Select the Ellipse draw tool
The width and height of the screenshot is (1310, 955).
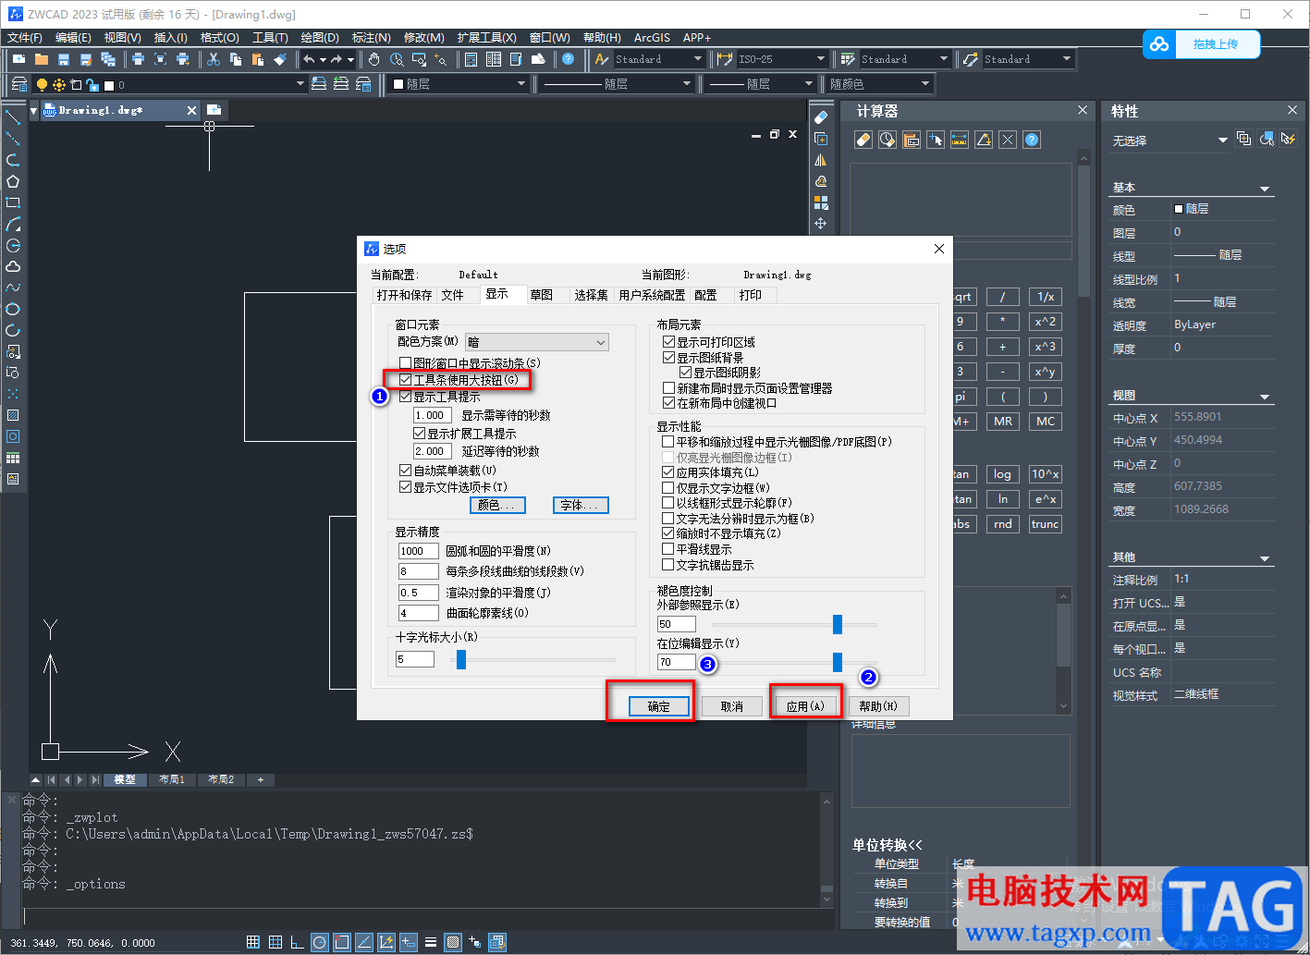(x=13, y=309)
